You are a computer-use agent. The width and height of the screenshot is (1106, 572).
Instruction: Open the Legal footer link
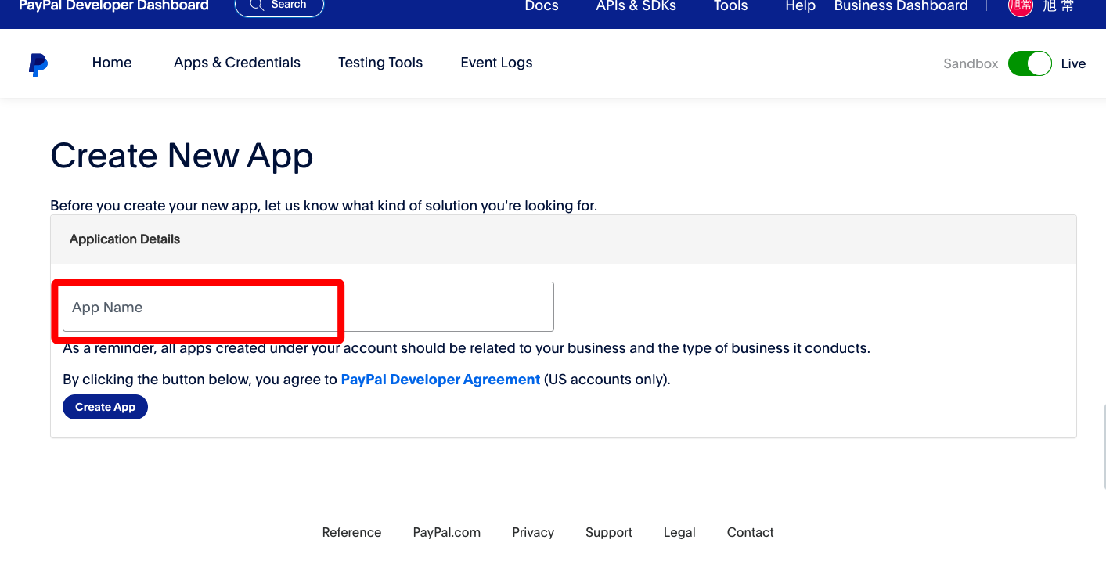(679, 532)
